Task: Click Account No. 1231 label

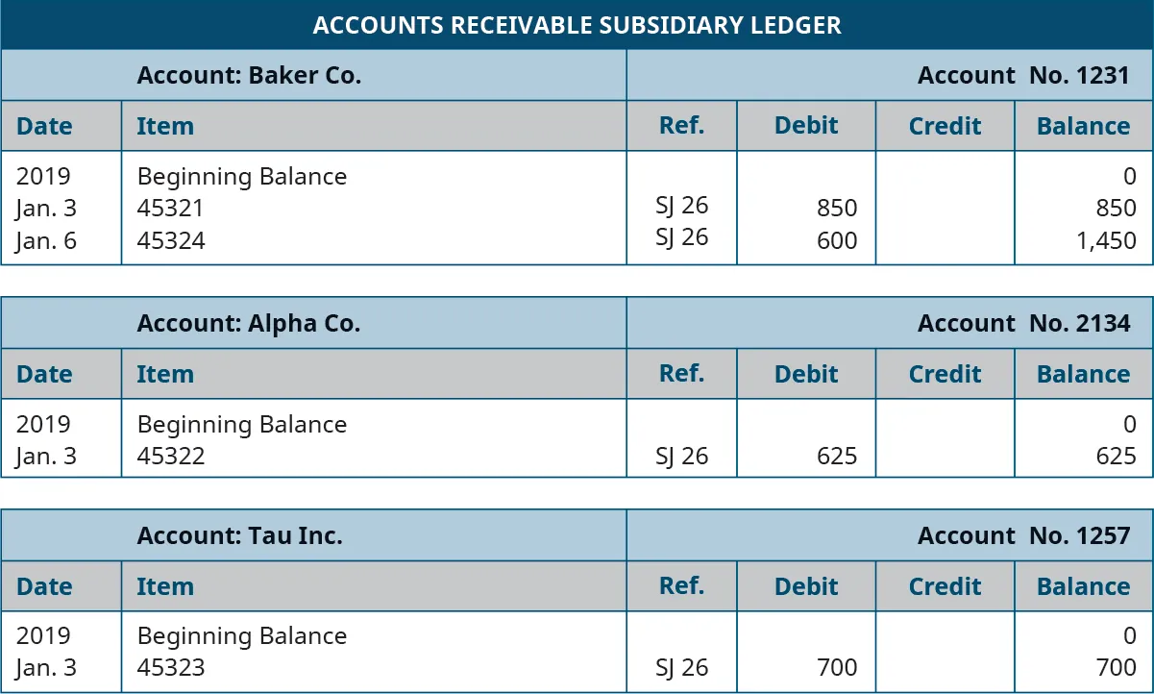Action: coord(1023,75)
